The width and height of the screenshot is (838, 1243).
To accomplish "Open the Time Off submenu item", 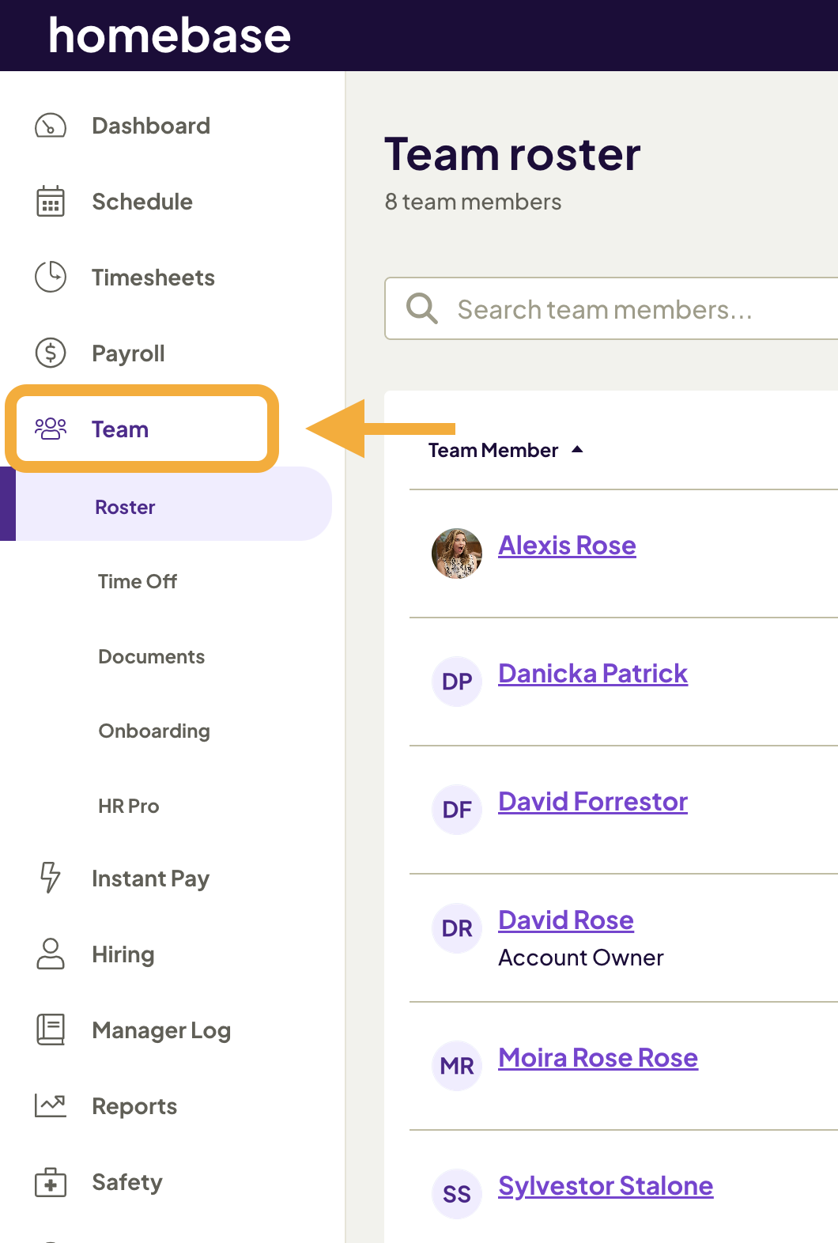I will 138,581.
